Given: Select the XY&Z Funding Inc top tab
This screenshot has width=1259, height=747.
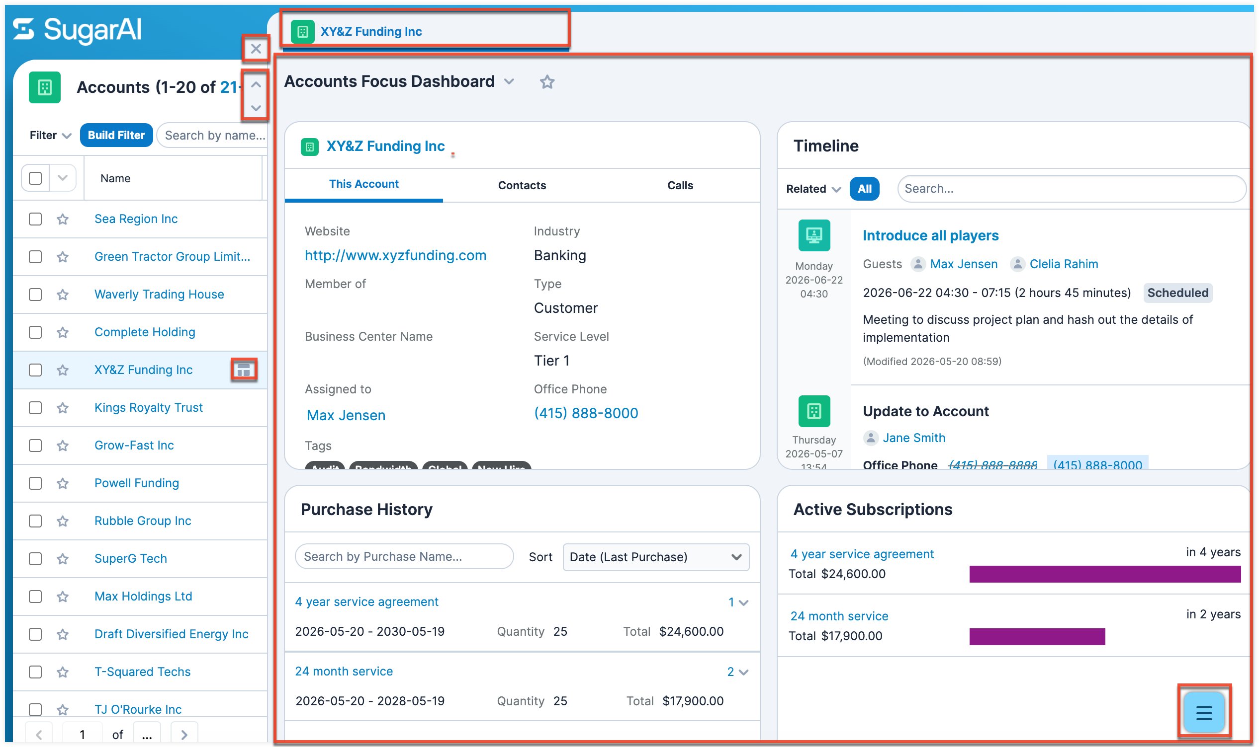Looking at the screenshot, I should (426, 31).
